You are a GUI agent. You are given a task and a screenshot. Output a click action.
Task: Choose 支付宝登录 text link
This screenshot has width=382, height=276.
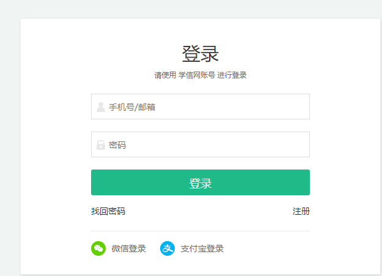[x=202, y=248]
